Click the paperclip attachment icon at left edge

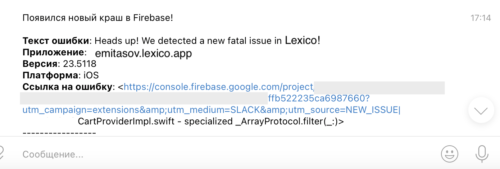pos(1,154)
